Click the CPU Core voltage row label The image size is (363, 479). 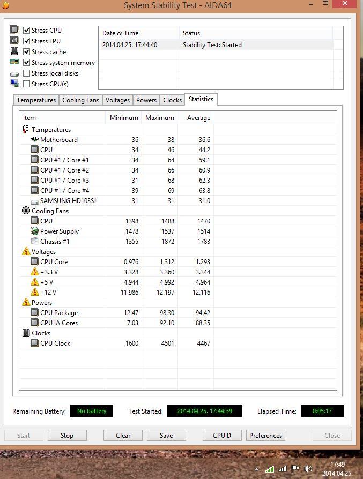54,262
